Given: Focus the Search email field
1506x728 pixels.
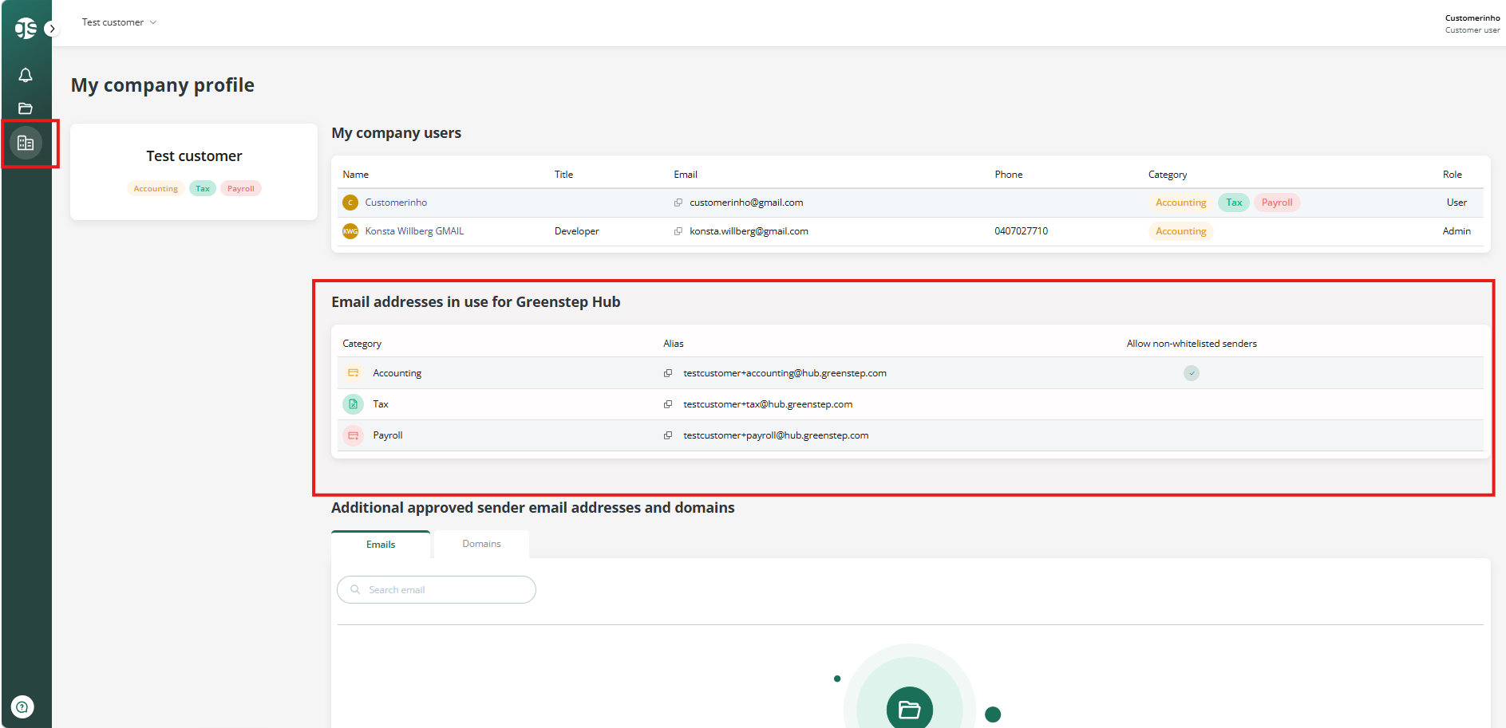Looking at the screenshot, I should [437, 590].
